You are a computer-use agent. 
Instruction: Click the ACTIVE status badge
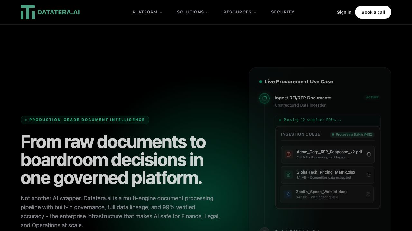pyautogui.click(x=372, y=97)
